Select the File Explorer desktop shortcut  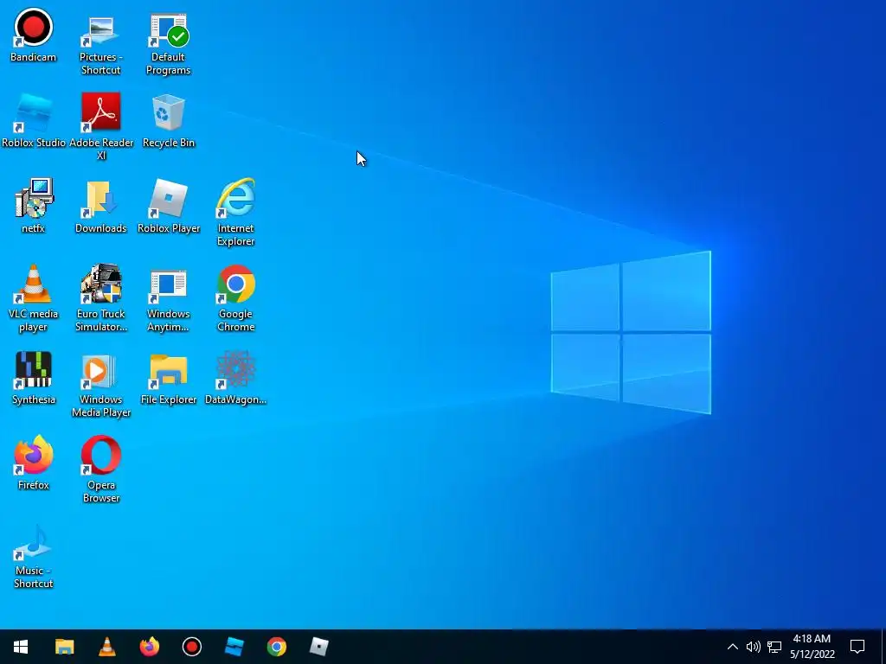(169, 378)
